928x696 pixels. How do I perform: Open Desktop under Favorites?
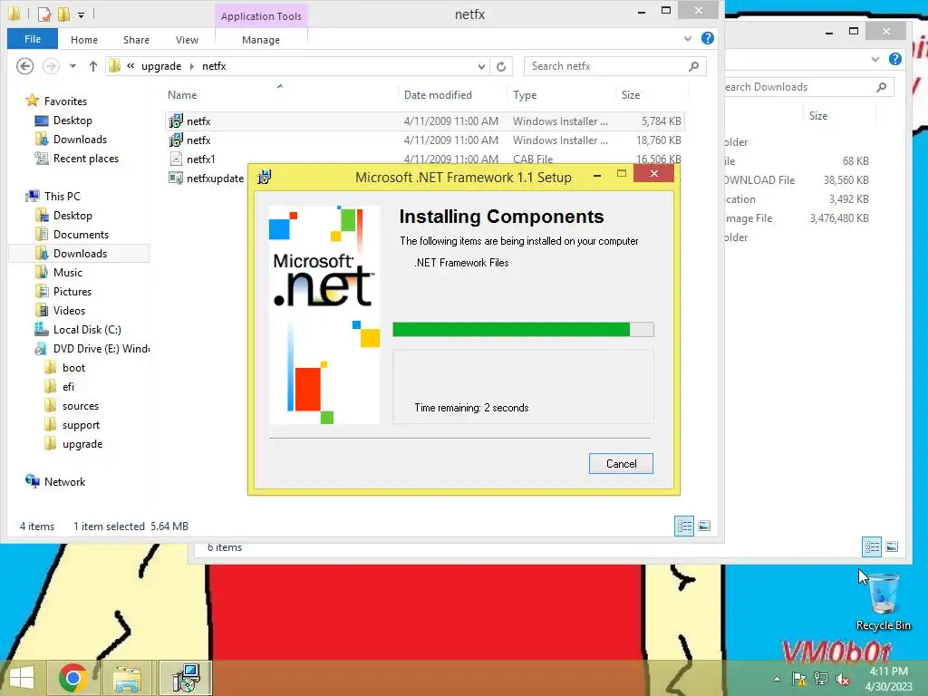(x=72, y=121)
